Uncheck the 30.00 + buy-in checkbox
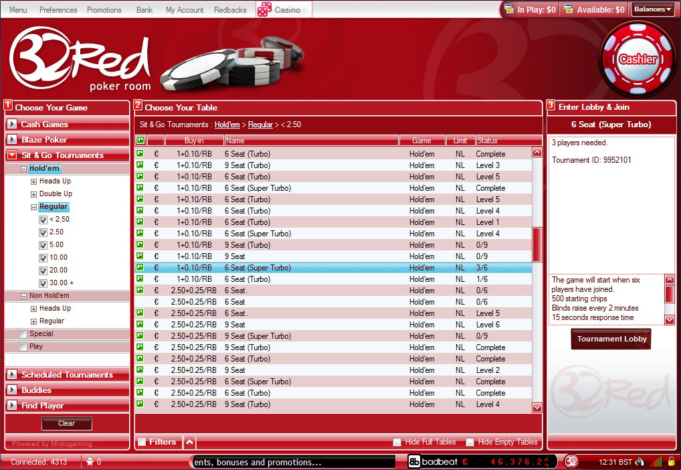Image resolution: width=681 pixels, height=470 pixels. tap(43, 283)
